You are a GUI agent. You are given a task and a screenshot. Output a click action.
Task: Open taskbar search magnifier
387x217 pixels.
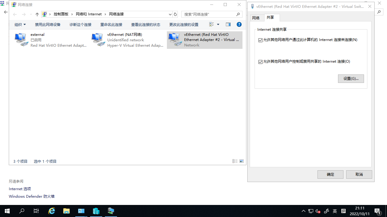pyautogui.click(x=22, y=211)
